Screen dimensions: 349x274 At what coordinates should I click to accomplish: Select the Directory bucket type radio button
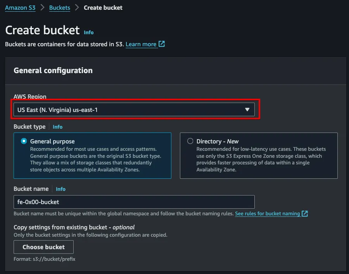190,141
